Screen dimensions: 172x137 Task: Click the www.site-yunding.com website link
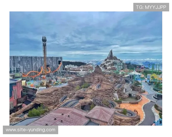tap(31, 130)
